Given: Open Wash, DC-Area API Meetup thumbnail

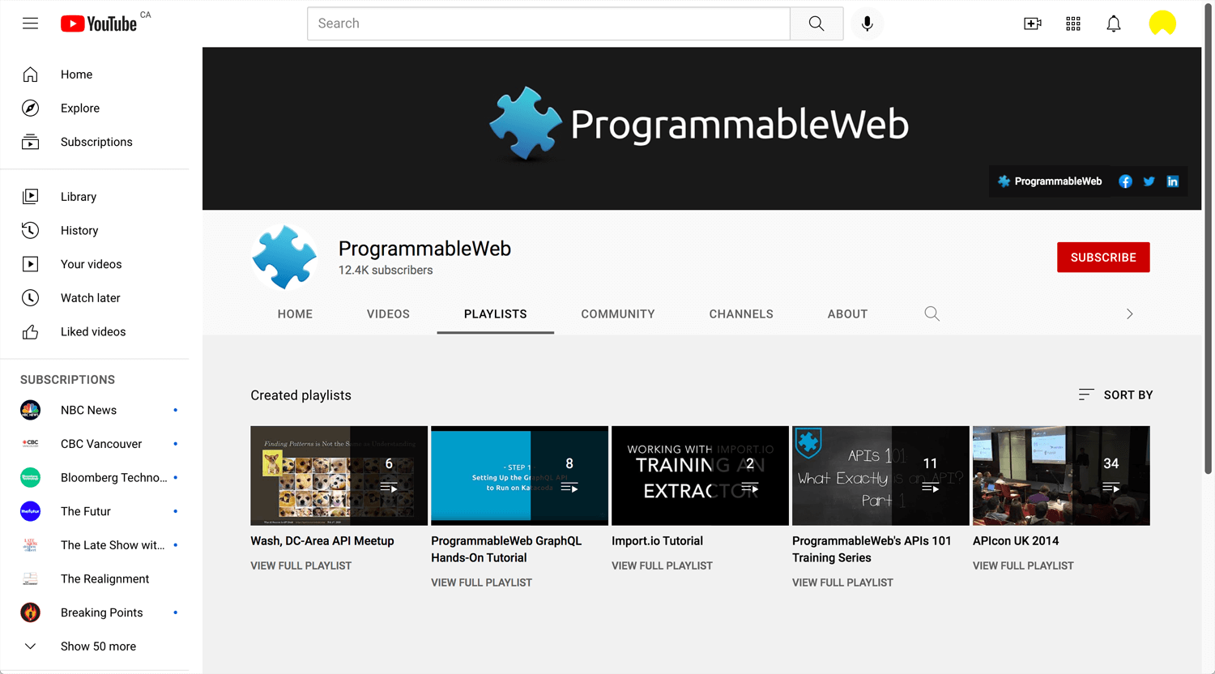Looking at the screenshot, I should pos(339,476).
